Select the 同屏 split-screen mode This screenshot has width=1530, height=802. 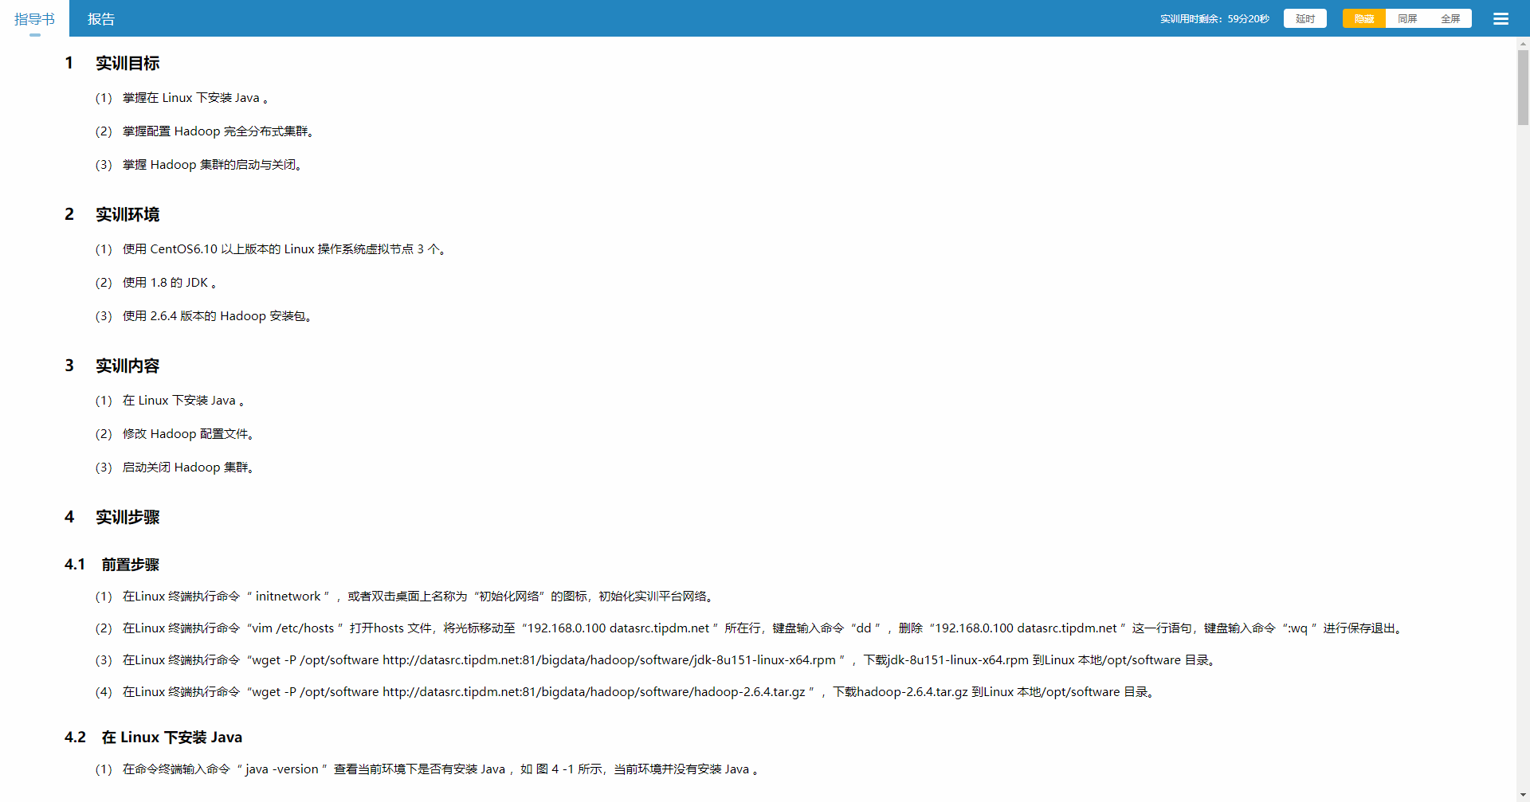coord(1407,18)
